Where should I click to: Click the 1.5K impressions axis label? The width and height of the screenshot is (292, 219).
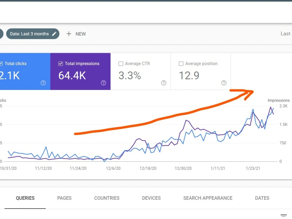(284, 124)
